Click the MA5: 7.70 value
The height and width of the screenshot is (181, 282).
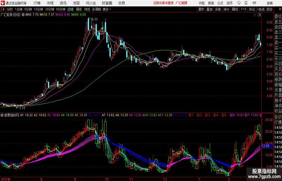click(x=32, y=15)
